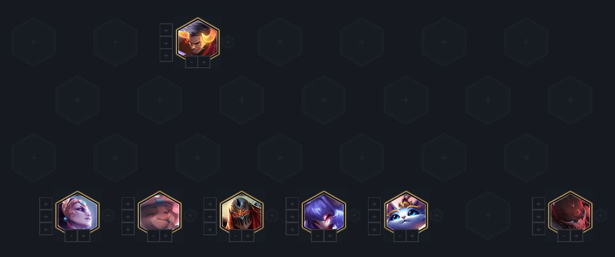Add champion to empty hex left of Darius
This screenshot has height=257, width=615.
[115, 42]
